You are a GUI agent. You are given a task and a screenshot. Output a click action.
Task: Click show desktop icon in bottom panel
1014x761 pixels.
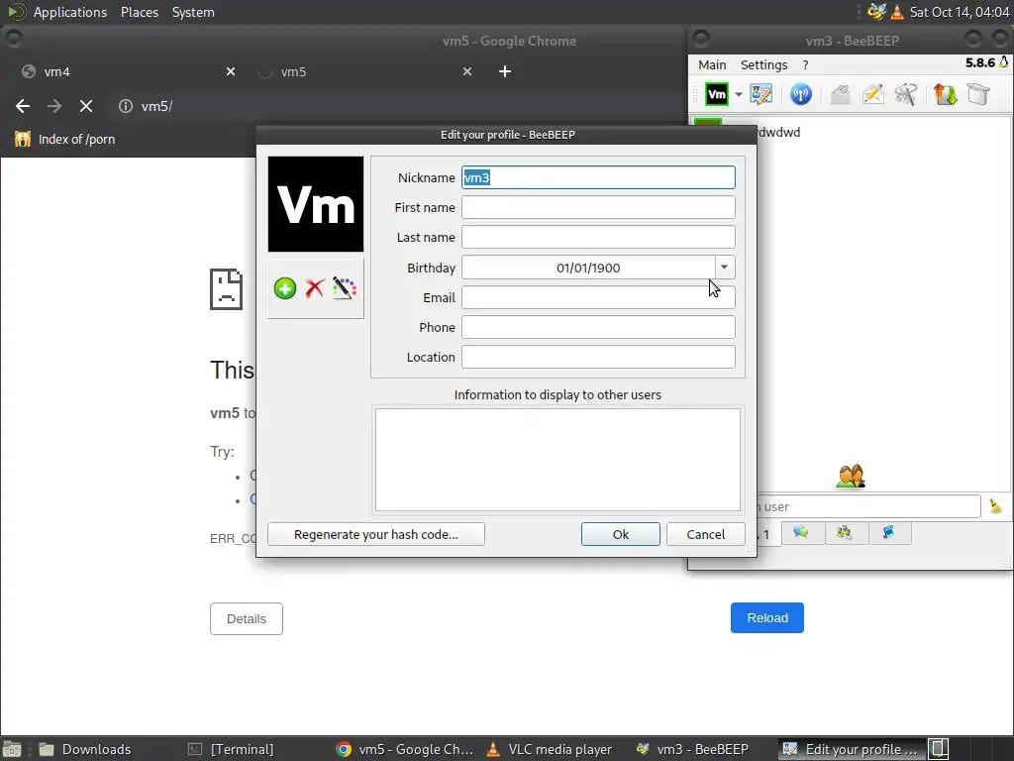[x=12, y=749]
